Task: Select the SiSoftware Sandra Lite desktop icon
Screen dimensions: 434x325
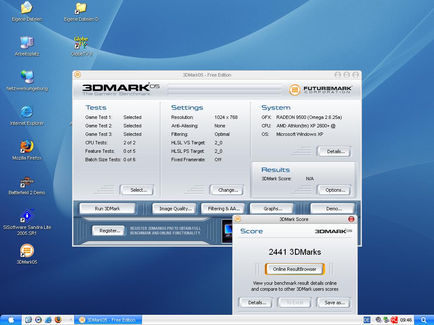Action: pyautogui.click(x=27, y=222)
